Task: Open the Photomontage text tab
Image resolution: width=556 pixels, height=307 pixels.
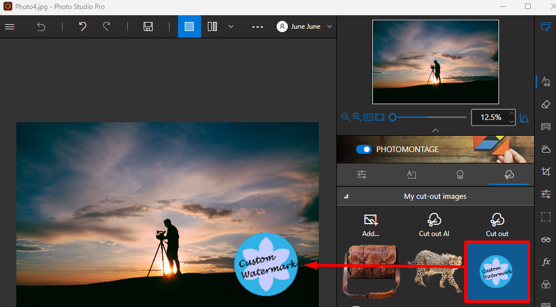Action: (x=411, y=175)
